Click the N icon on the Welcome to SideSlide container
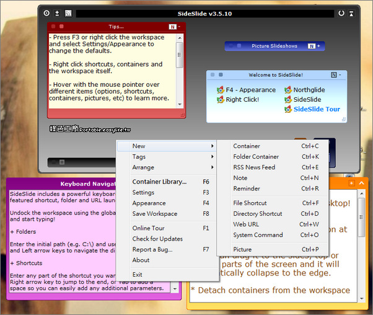Viewport: 373px width, 315px height. (334, 75)
